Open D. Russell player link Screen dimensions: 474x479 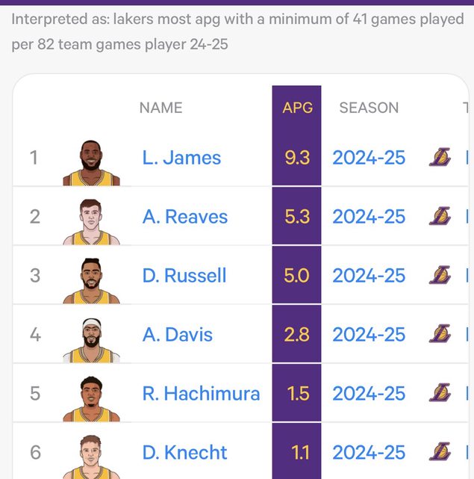point(184,276)
